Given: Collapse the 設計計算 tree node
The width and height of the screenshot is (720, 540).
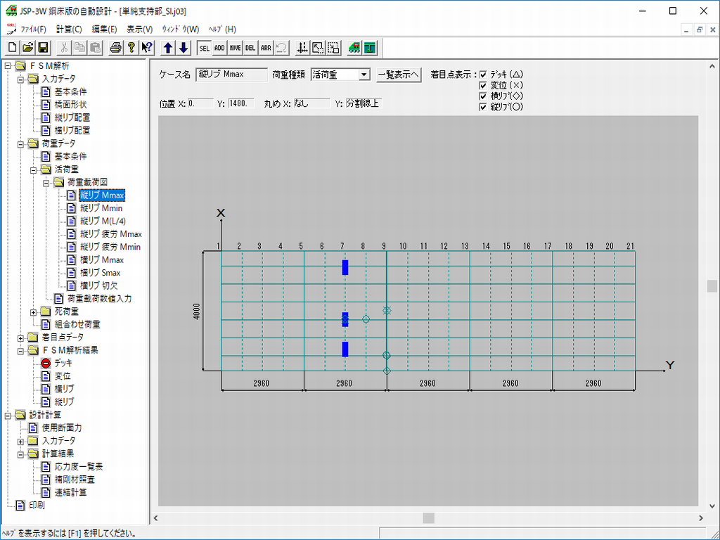Looking at the screenshot, I should click(8, 415).
